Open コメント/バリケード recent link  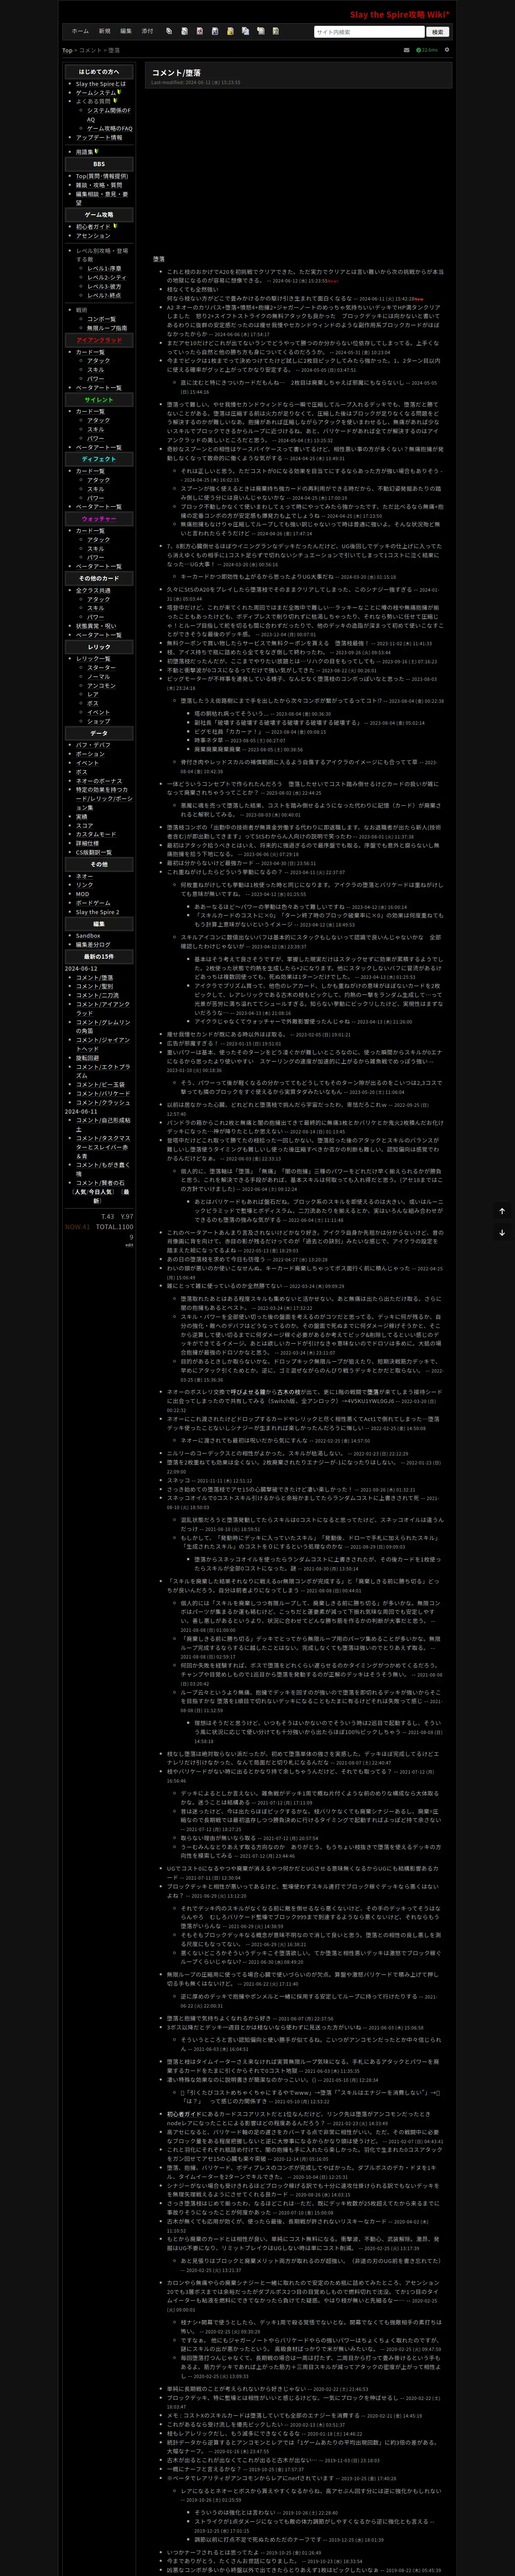coord(103,1094)
